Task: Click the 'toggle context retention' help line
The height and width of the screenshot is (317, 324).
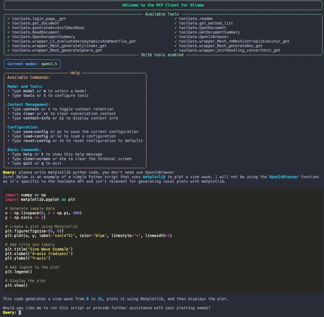Action: tap(61, 109)
